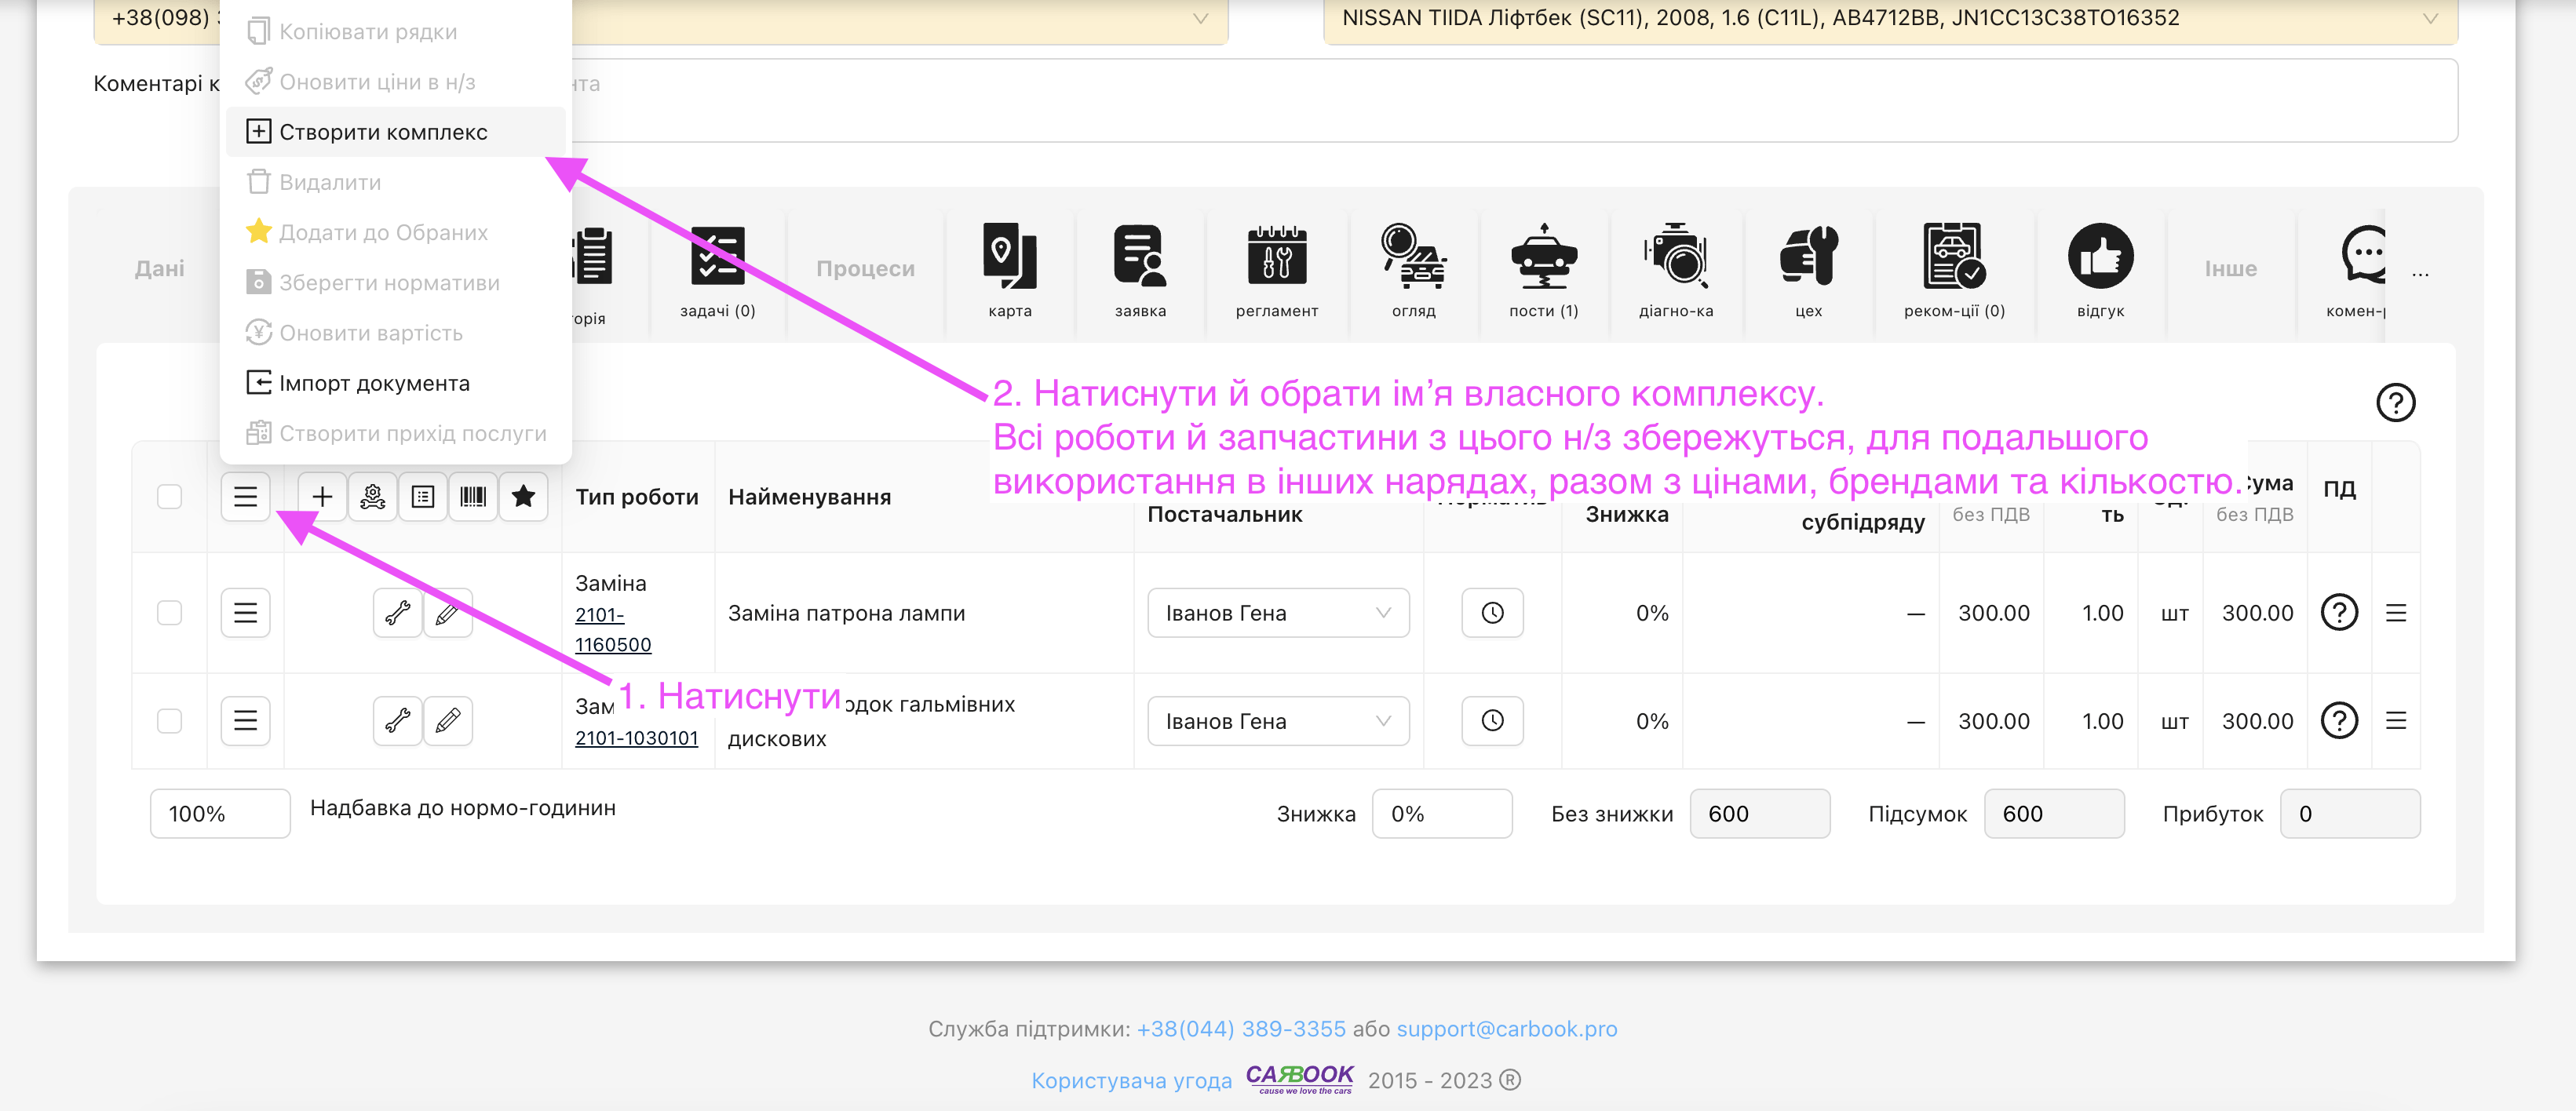This screenshot has width=2576, height=1111.
Task: Open the карта process icon
Action: pyautogui.click(x=1009, y=257)
